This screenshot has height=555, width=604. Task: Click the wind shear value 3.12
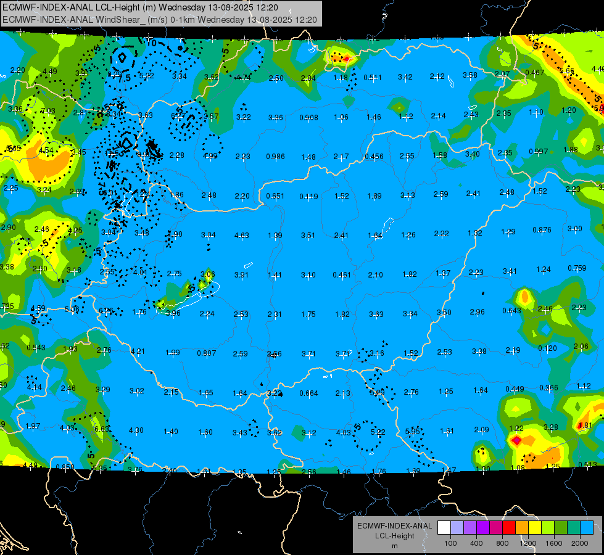coord(309,433)
